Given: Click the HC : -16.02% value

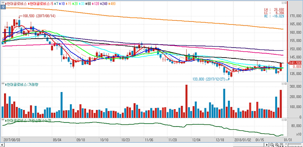Looking at the screenshot, I should [x=274, y=16].
